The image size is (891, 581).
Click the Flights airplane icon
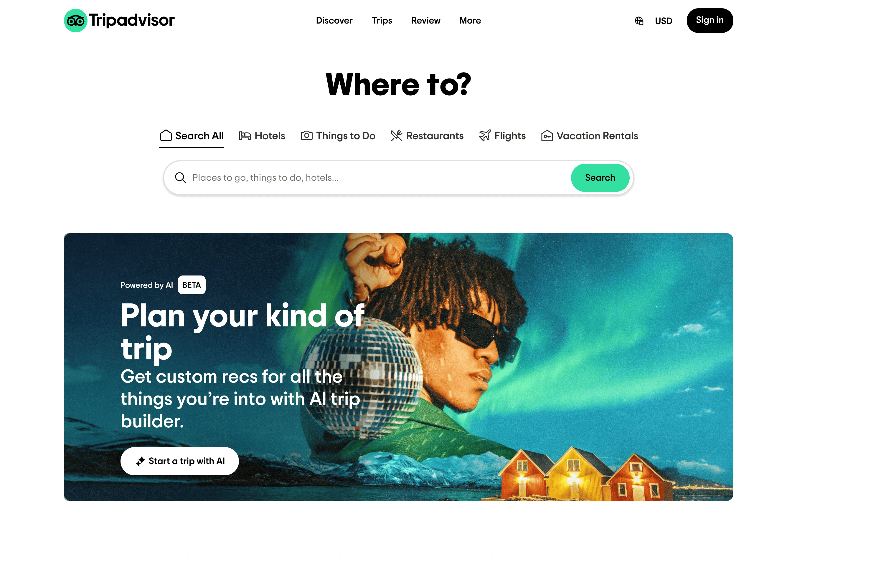pyautogui.click(x=485, y=135)
